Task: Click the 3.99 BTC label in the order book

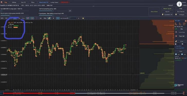Action: tap(142, 73)
